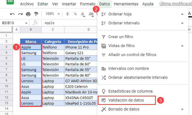Click cell Pantalla de 60"
Viewport: 192px width, 115px height.
pos(81,64)
